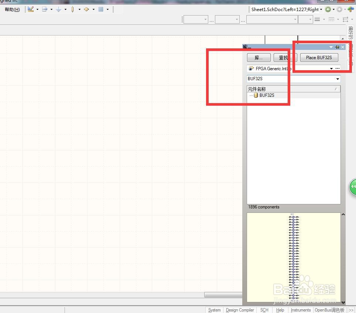
Task: Close the libraries panel
Action: coord(343,47)
